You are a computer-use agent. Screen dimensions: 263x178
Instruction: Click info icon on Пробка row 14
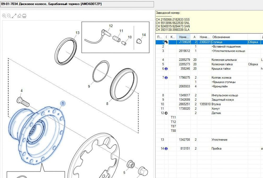point(166,149)
